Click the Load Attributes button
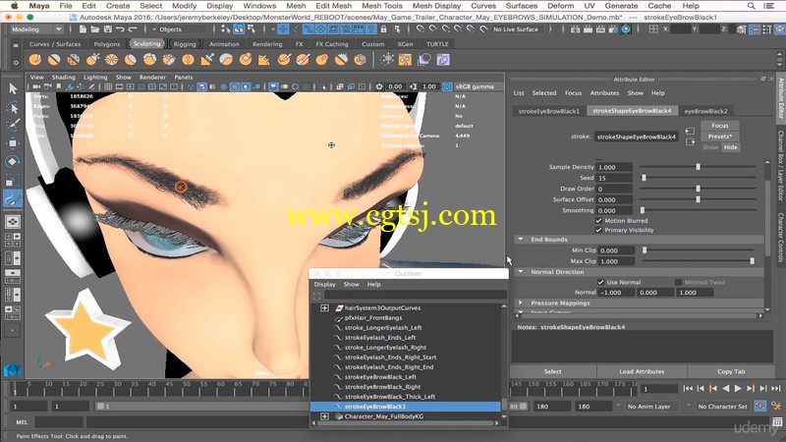This screenshot has height=442, width=786. (x=642, y=371)
